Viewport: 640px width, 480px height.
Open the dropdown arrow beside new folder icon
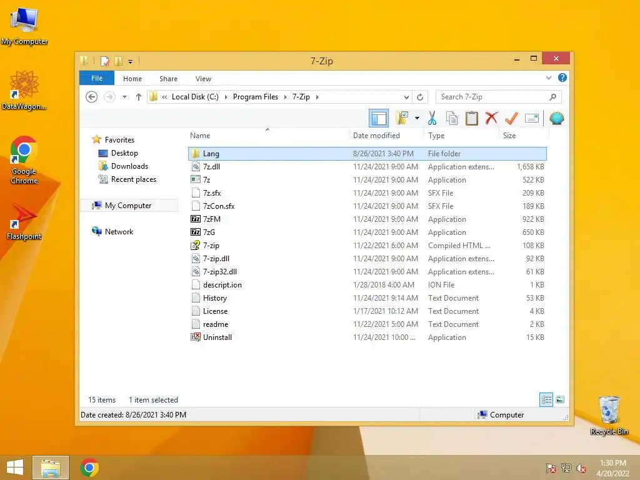pyautogui.click(x=417, y=118)
